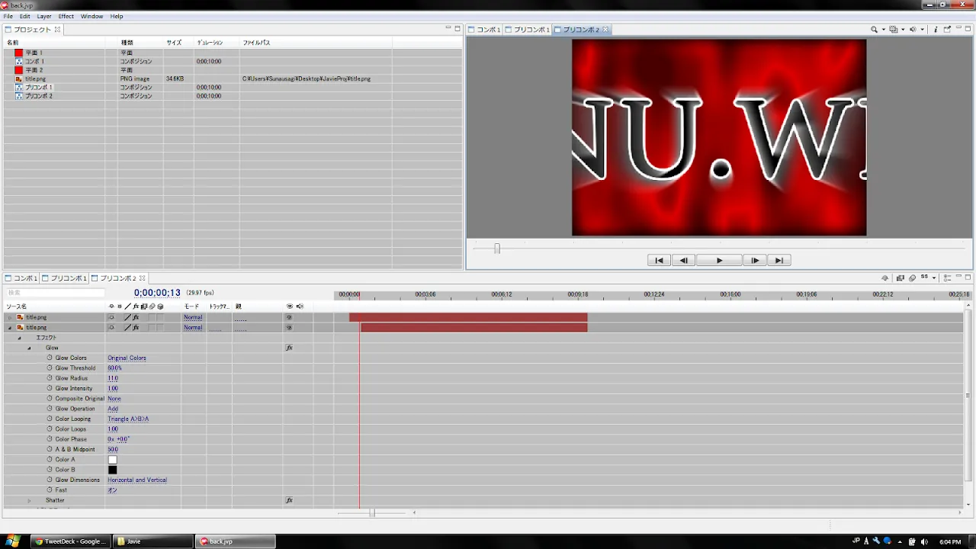Collapse the Glow effect properties

[x=30, y=348]
